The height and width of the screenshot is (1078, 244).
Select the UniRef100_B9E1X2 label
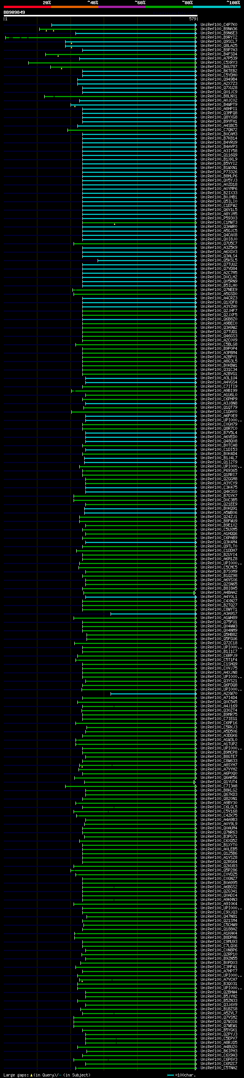218,525
